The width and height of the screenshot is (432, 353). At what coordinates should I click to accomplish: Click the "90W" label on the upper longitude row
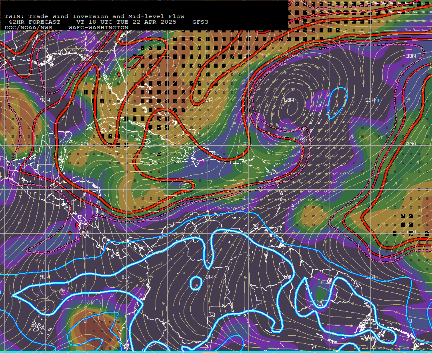45,100
